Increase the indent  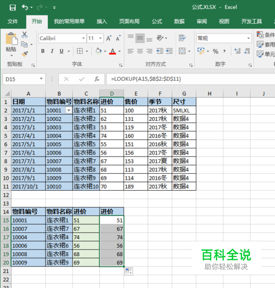pyautogui.click(x=169, y=51)
